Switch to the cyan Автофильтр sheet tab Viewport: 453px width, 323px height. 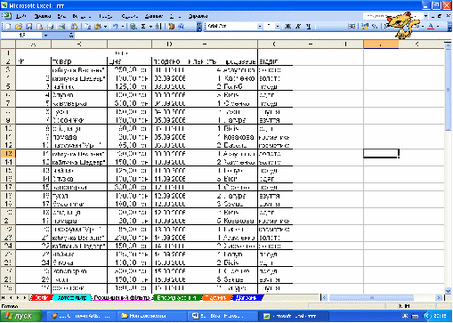[x=72, y=297]
